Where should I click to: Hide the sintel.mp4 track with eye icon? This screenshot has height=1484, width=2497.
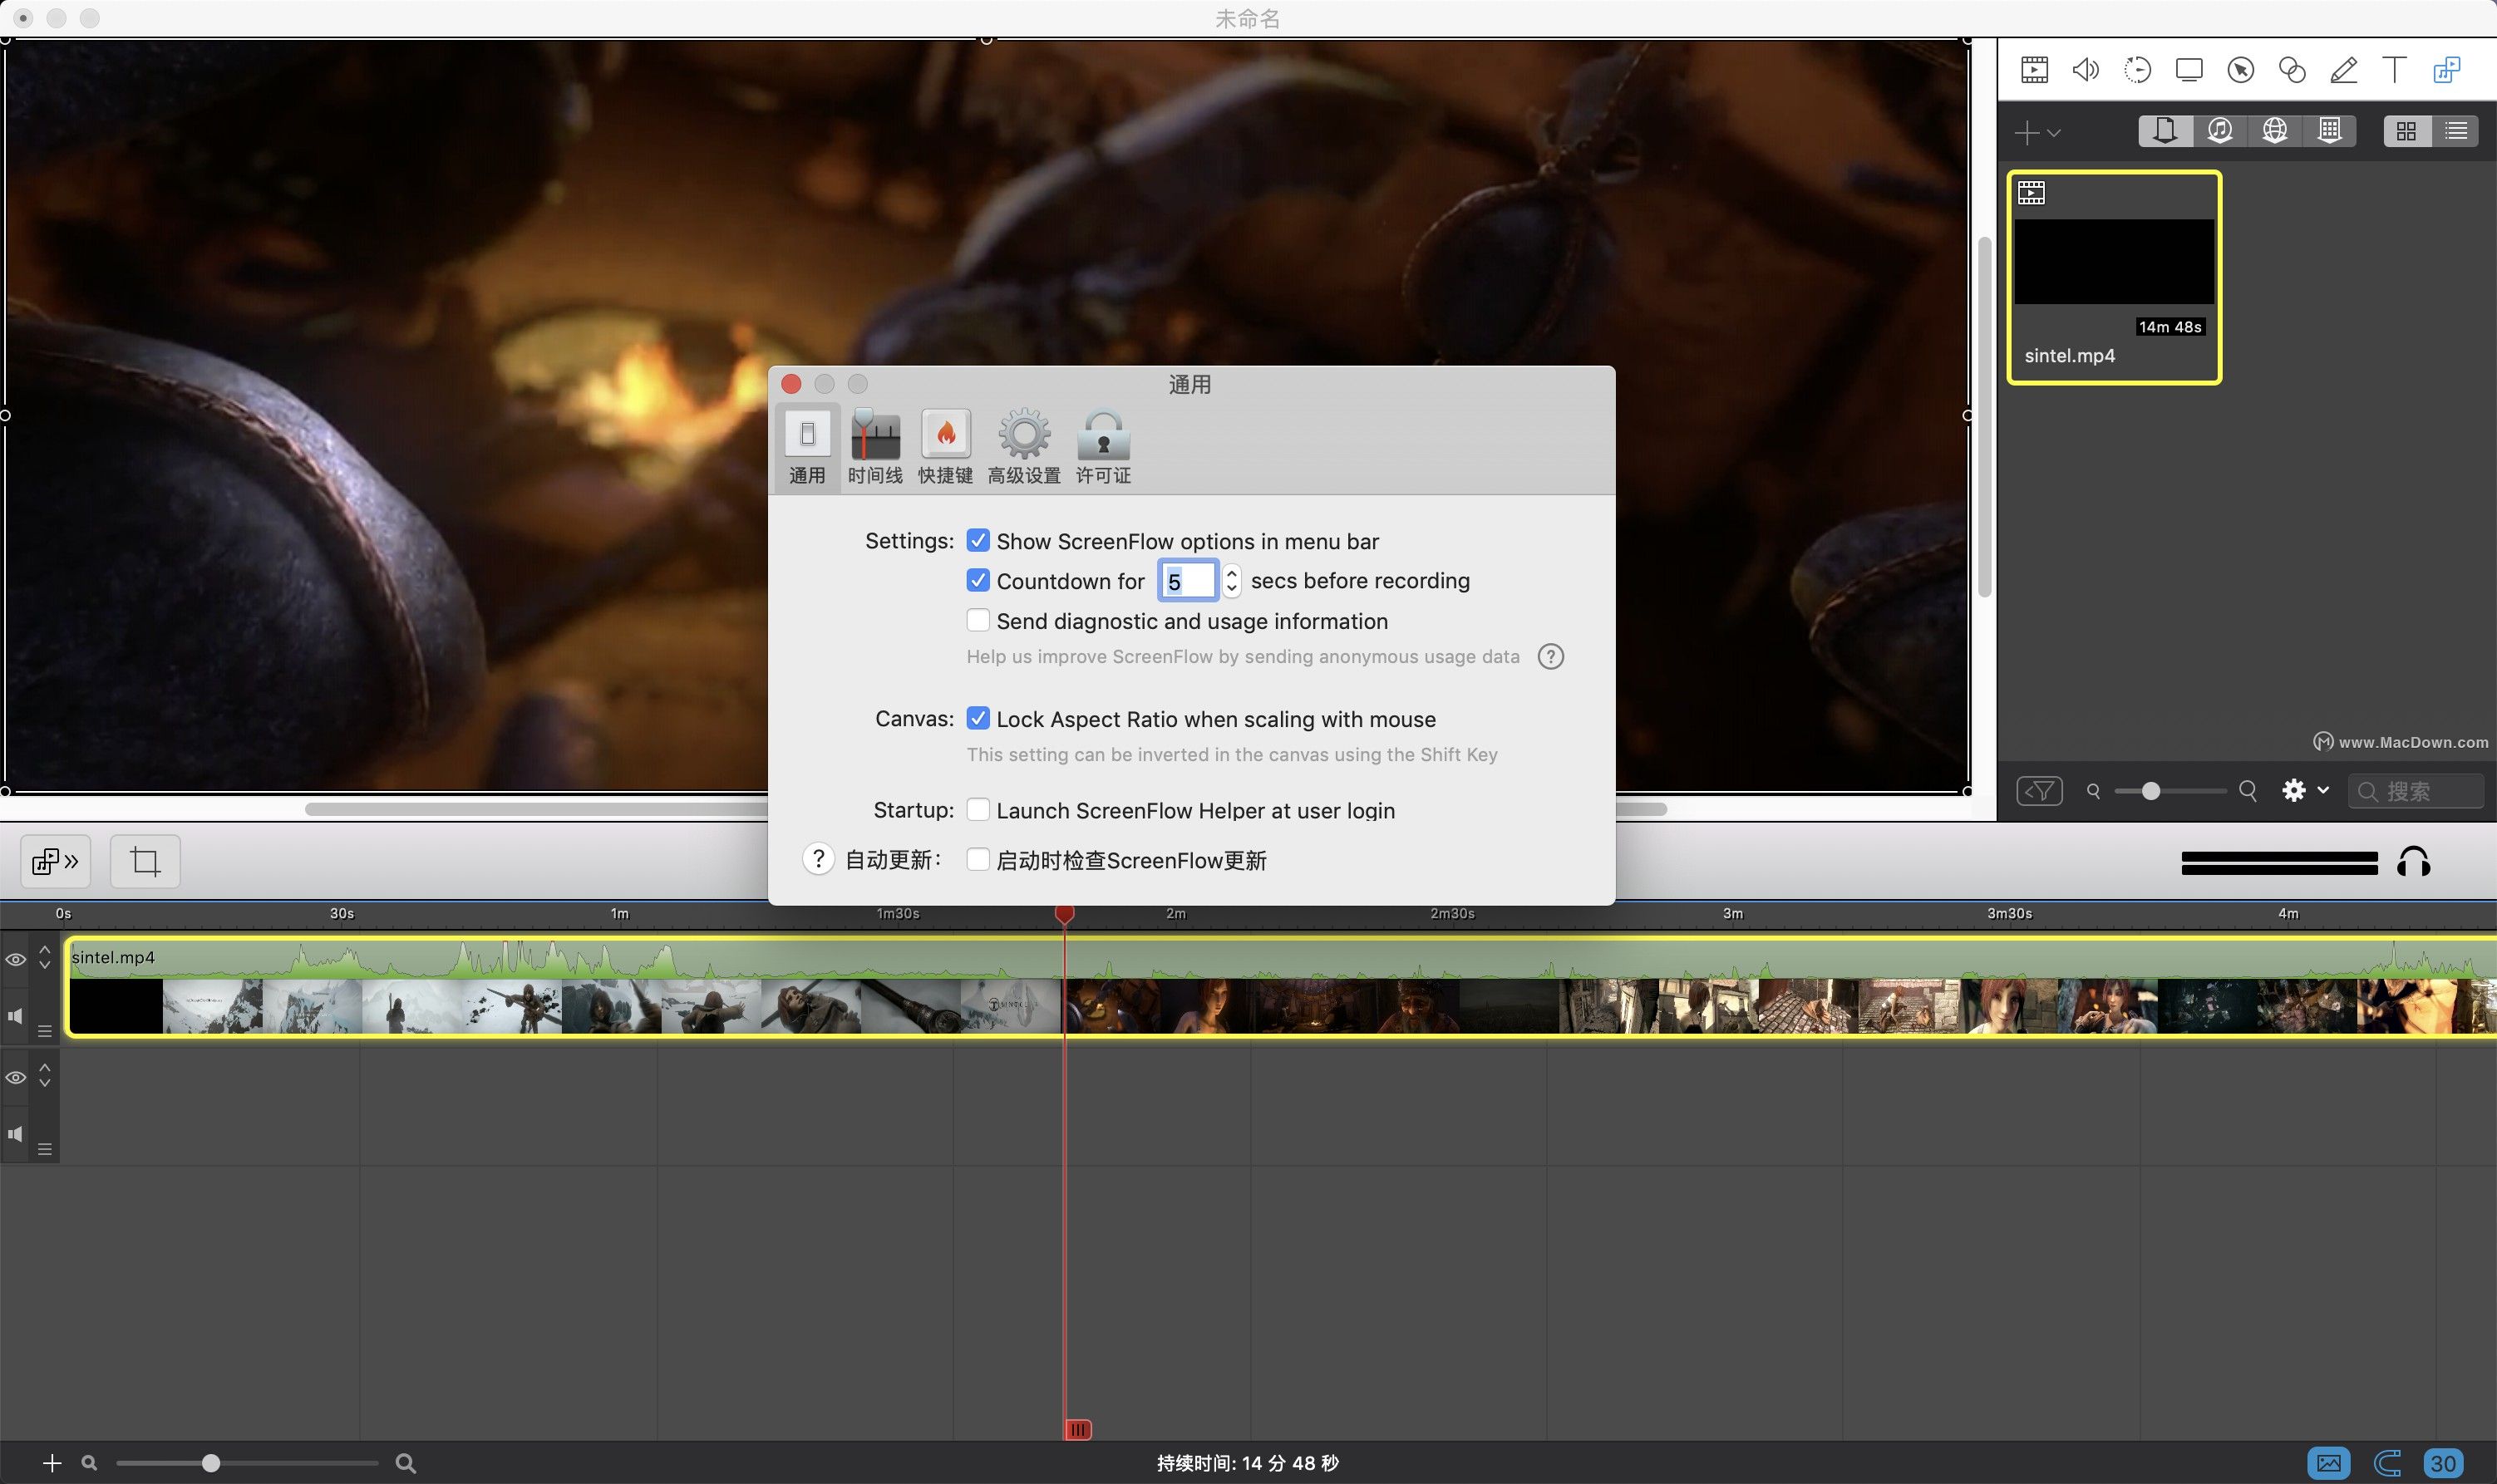tap(16, 960)
